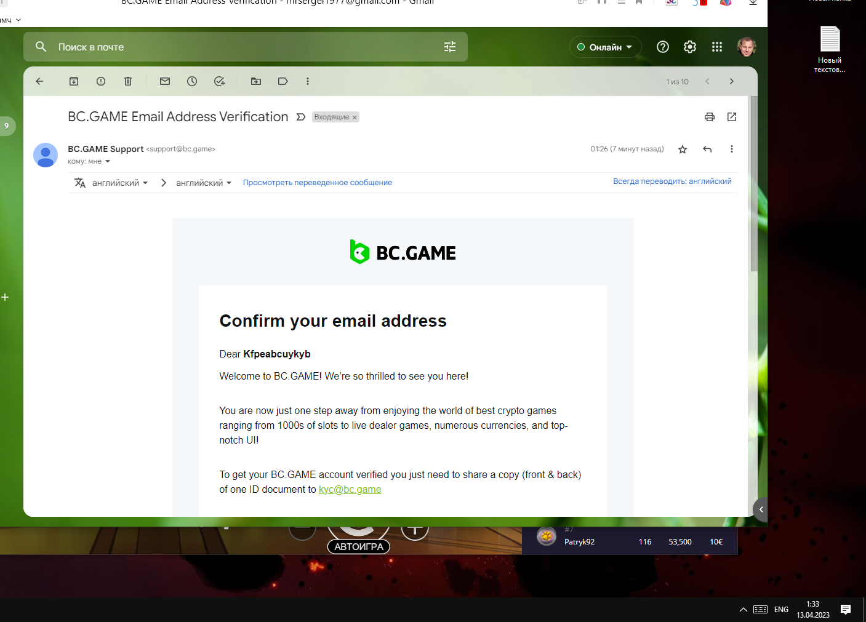Go to older email arrow
The image size is (866, 622).
[x=732, y=81]
